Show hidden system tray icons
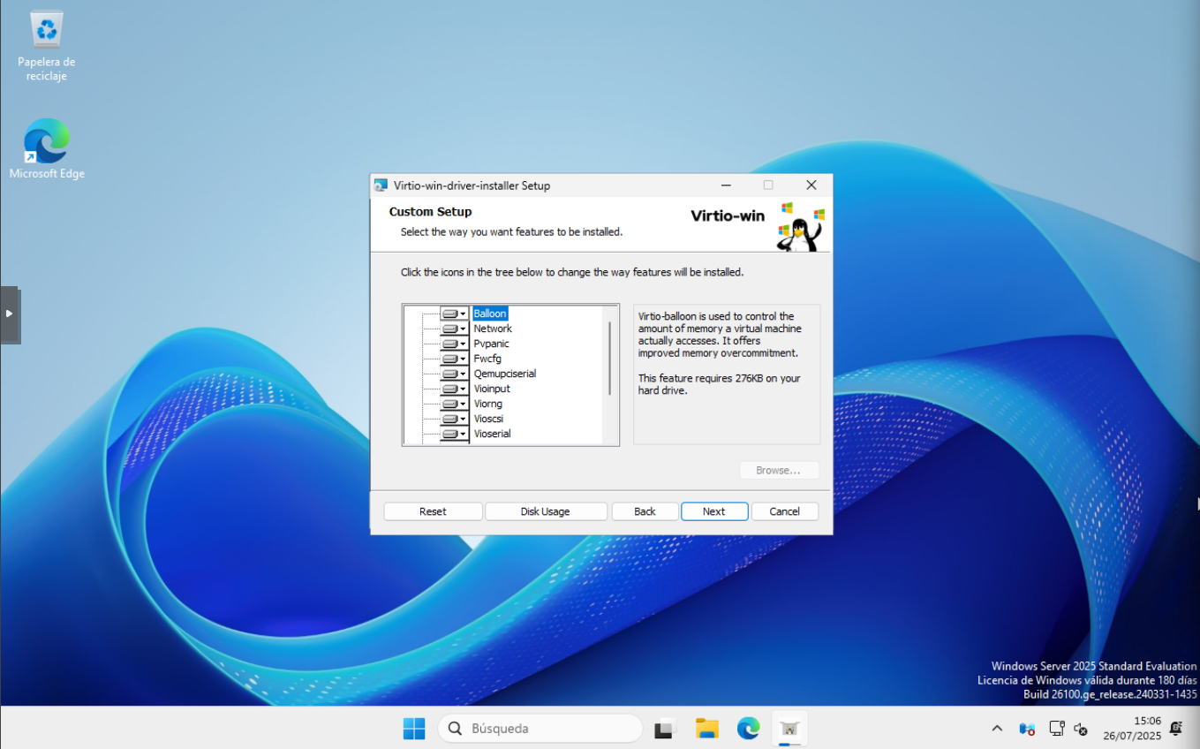Viewport: 1200px width, 749px height. 997,729
